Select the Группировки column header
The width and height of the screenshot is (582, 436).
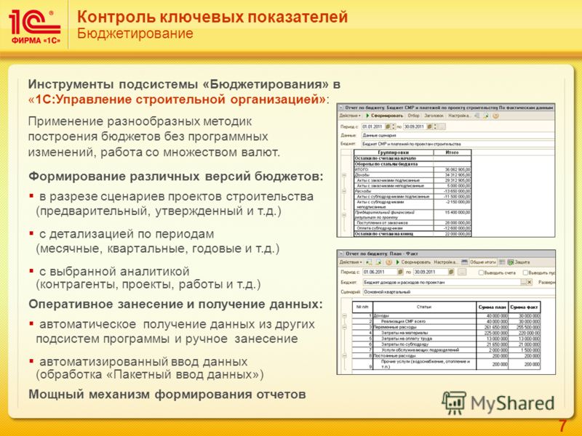click(394, 153)
